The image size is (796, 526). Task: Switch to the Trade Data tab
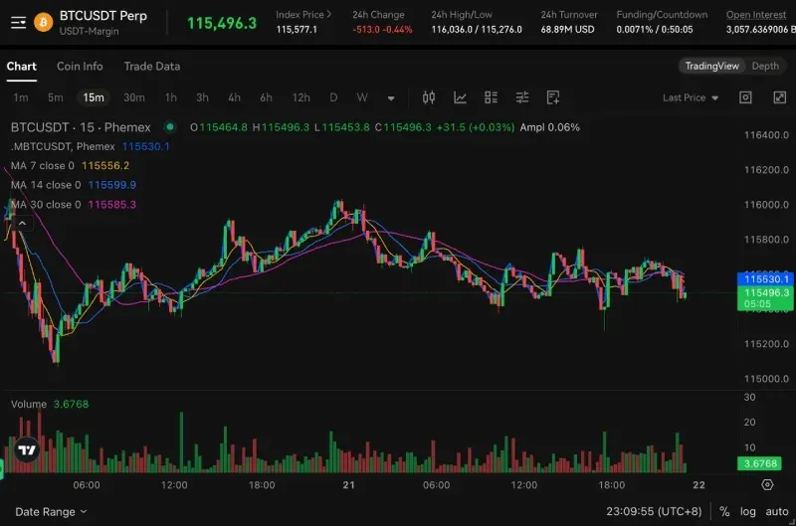point(152,67)
